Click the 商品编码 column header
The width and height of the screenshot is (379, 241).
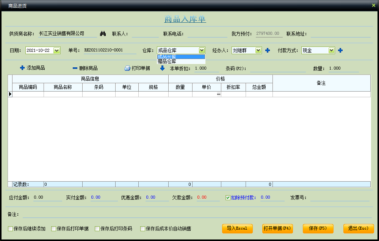point(28,87)
